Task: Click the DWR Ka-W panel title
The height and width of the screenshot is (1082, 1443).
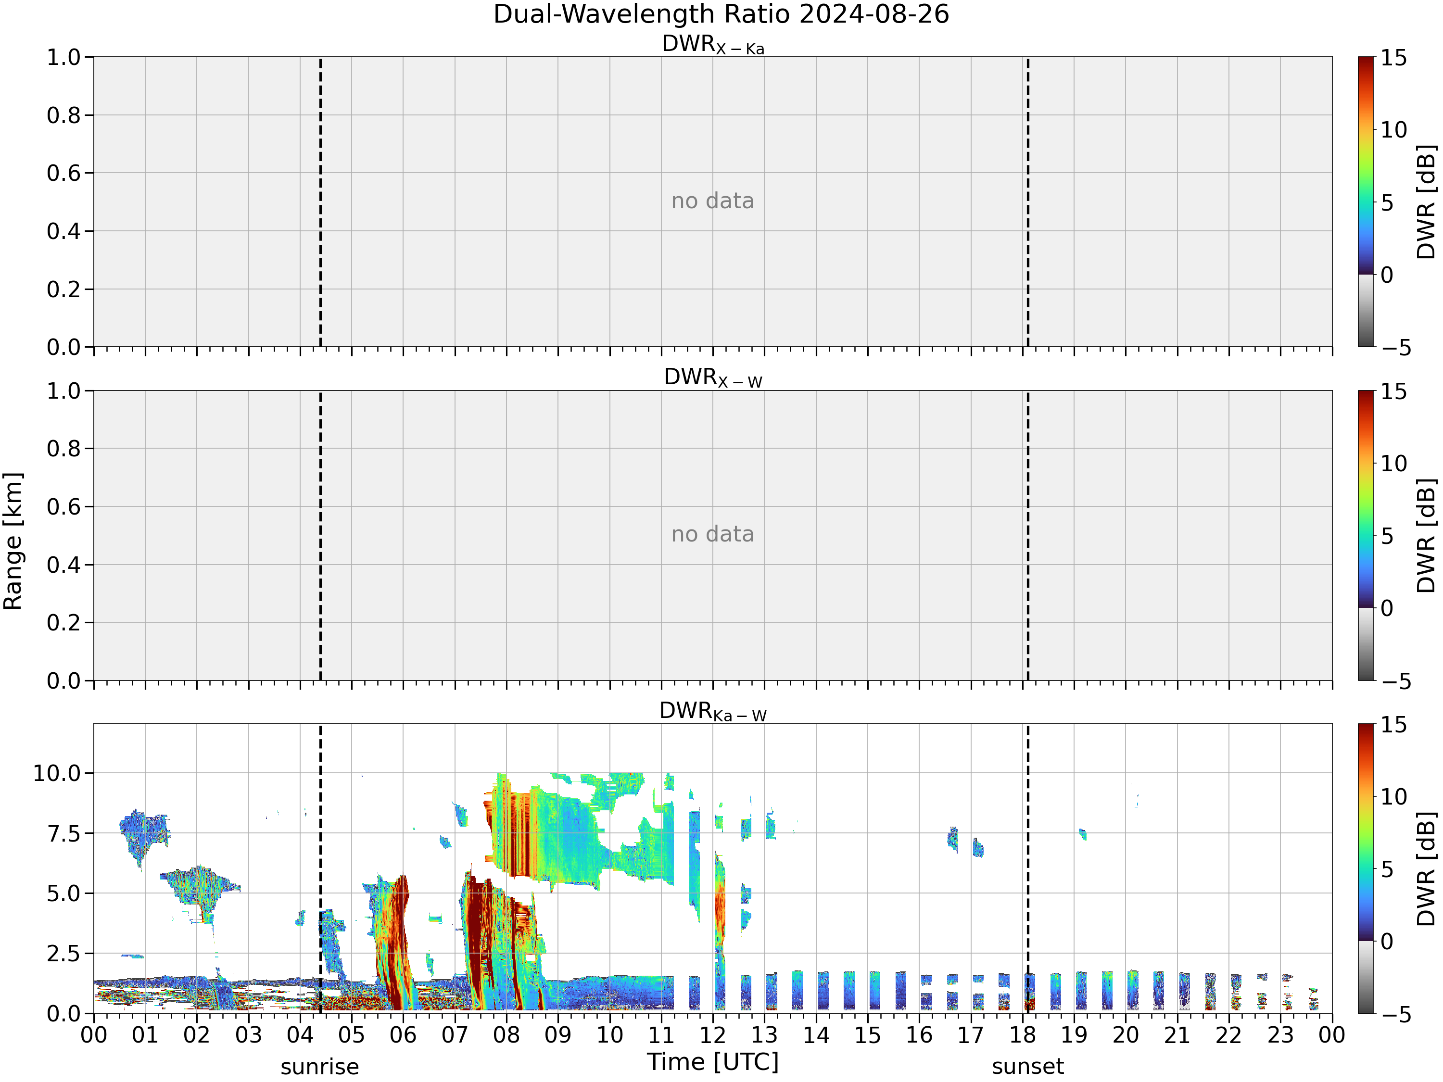Action: [x=713, y=712]
